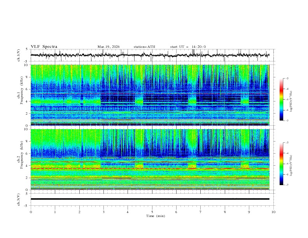This screenshot has height=238, width=308.
Task: Click the ch.1 frequency axis "6" tick label
Action: point(27,89)
